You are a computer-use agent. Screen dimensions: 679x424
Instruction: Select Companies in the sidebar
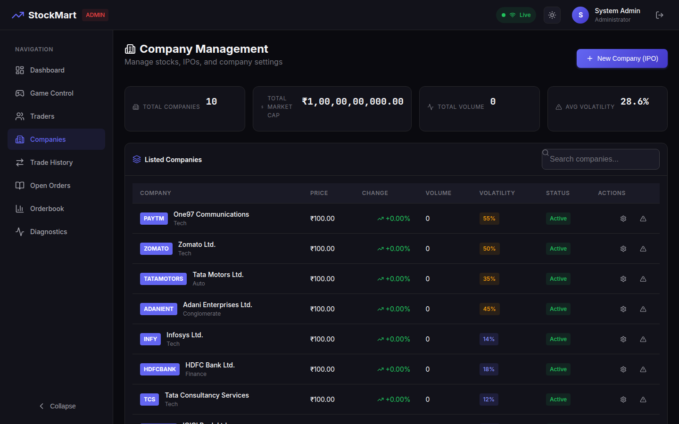click(57, 139)
